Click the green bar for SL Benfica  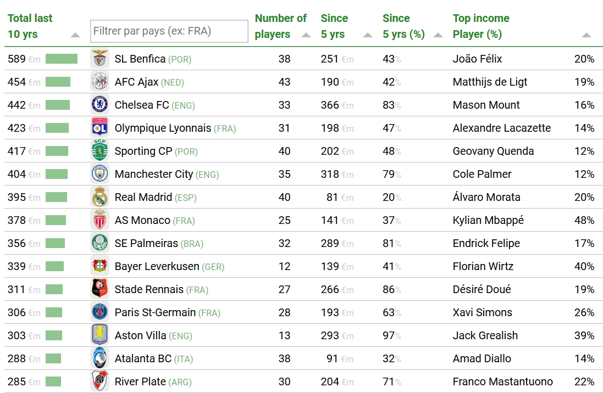pyautogui.click(x=62, y=59)
